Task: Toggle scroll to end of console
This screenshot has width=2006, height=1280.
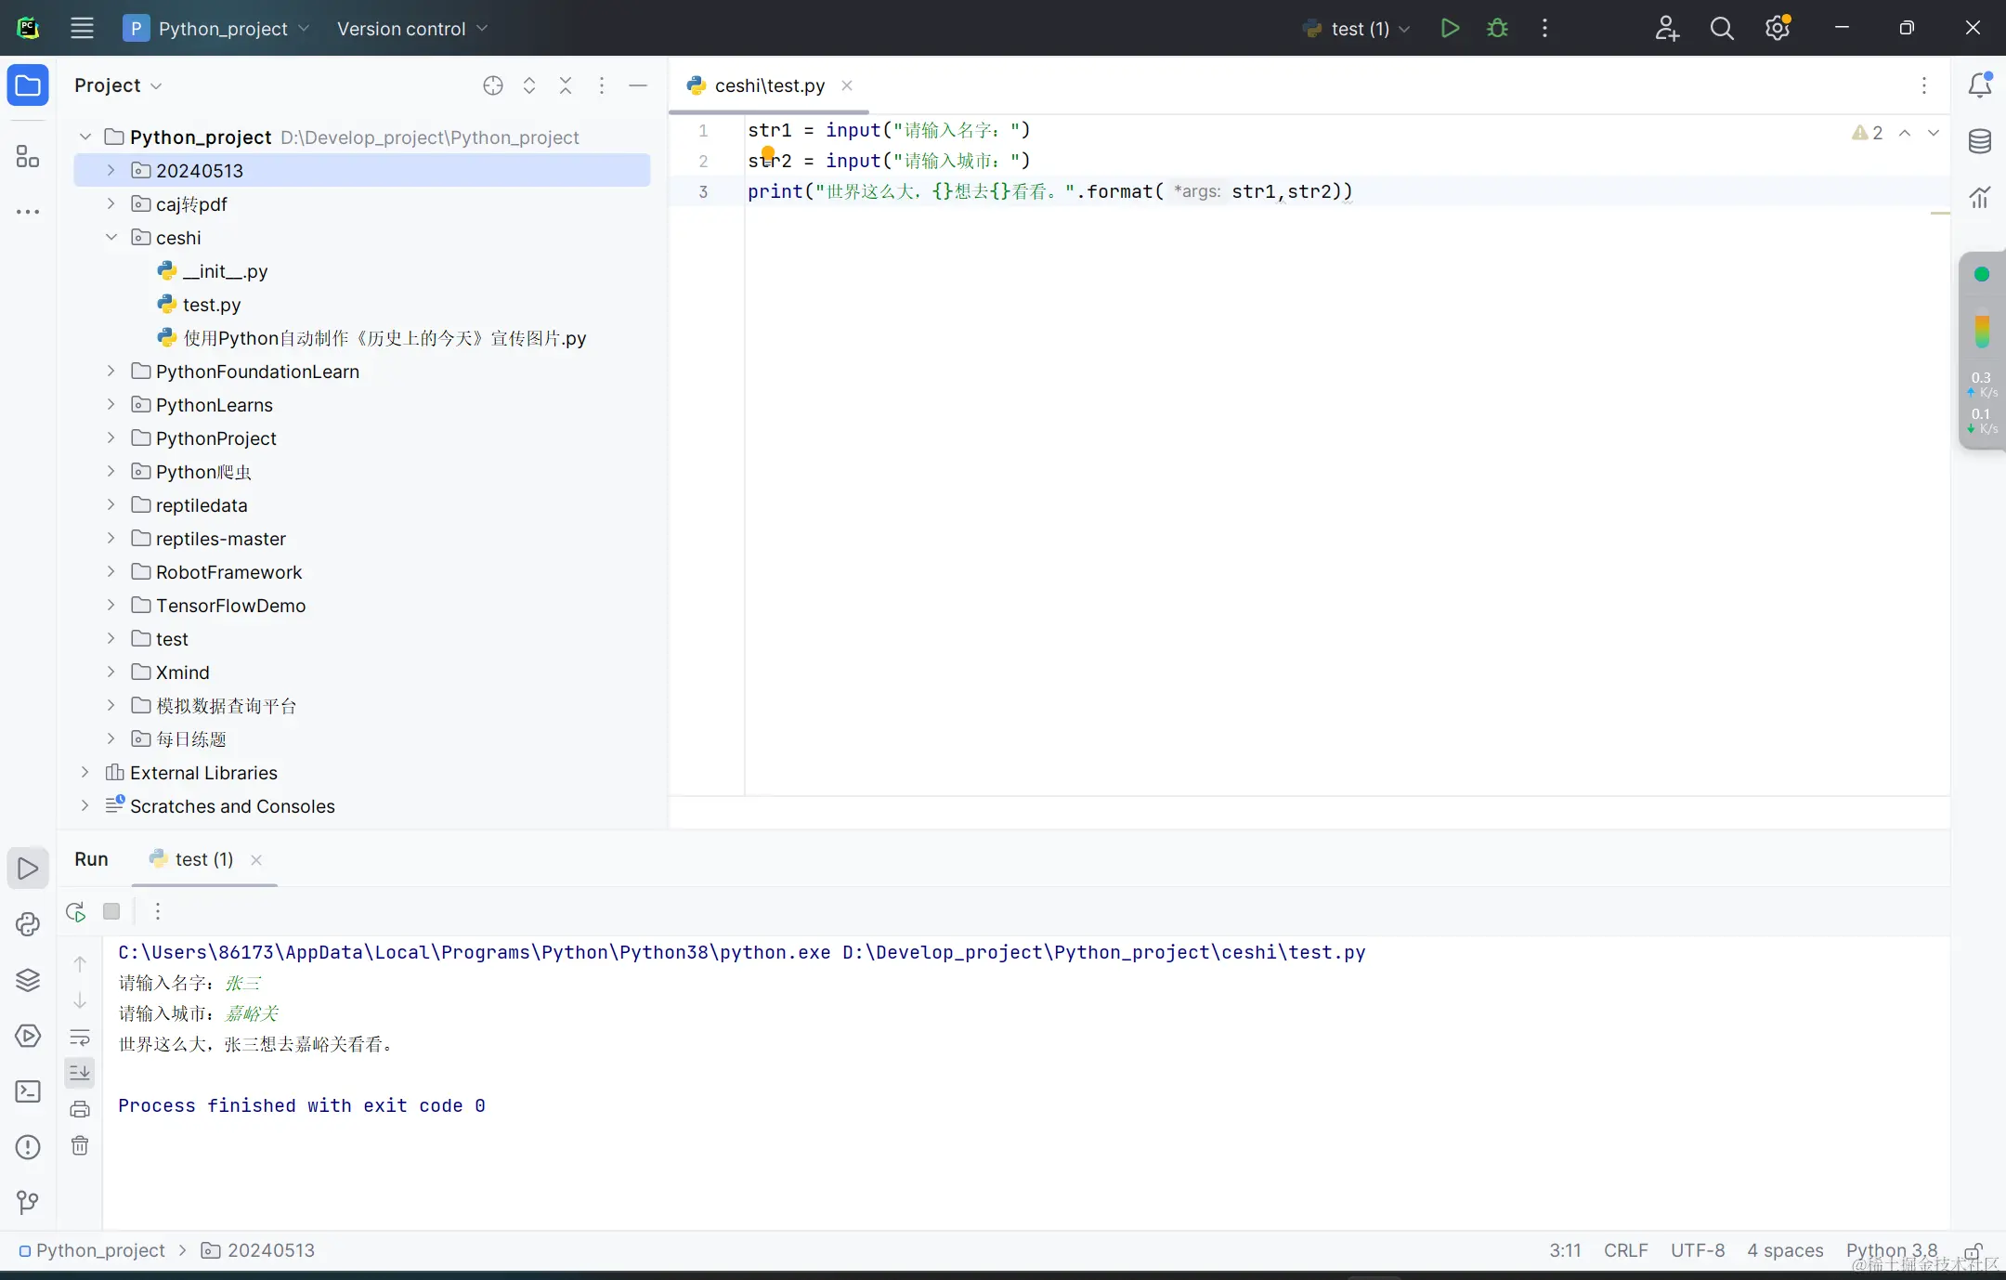Action: click(x=80, y=1073)
